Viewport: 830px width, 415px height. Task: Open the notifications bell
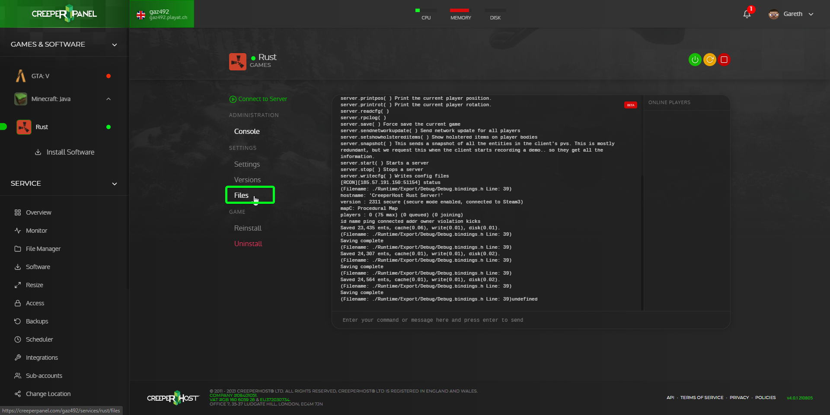click(x=747, y=14)
